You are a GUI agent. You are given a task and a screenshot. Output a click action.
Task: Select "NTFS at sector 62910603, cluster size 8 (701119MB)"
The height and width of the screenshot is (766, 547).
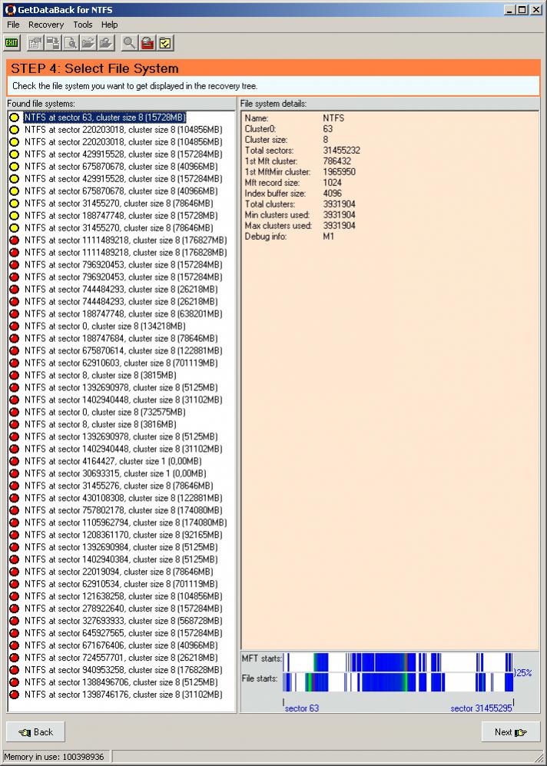(121, 363)
